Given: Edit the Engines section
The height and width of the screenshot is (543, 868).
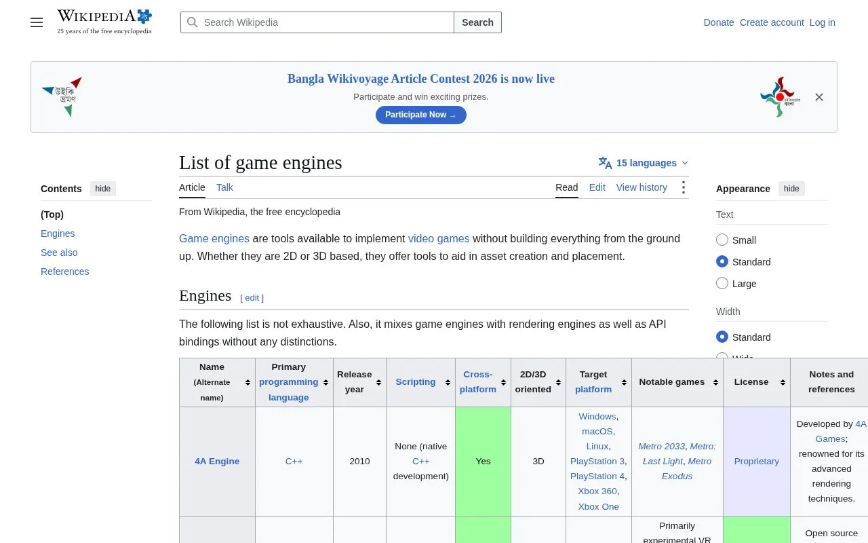Looking at the screenshot, I should pyautogui.click(x=252, y=297).
